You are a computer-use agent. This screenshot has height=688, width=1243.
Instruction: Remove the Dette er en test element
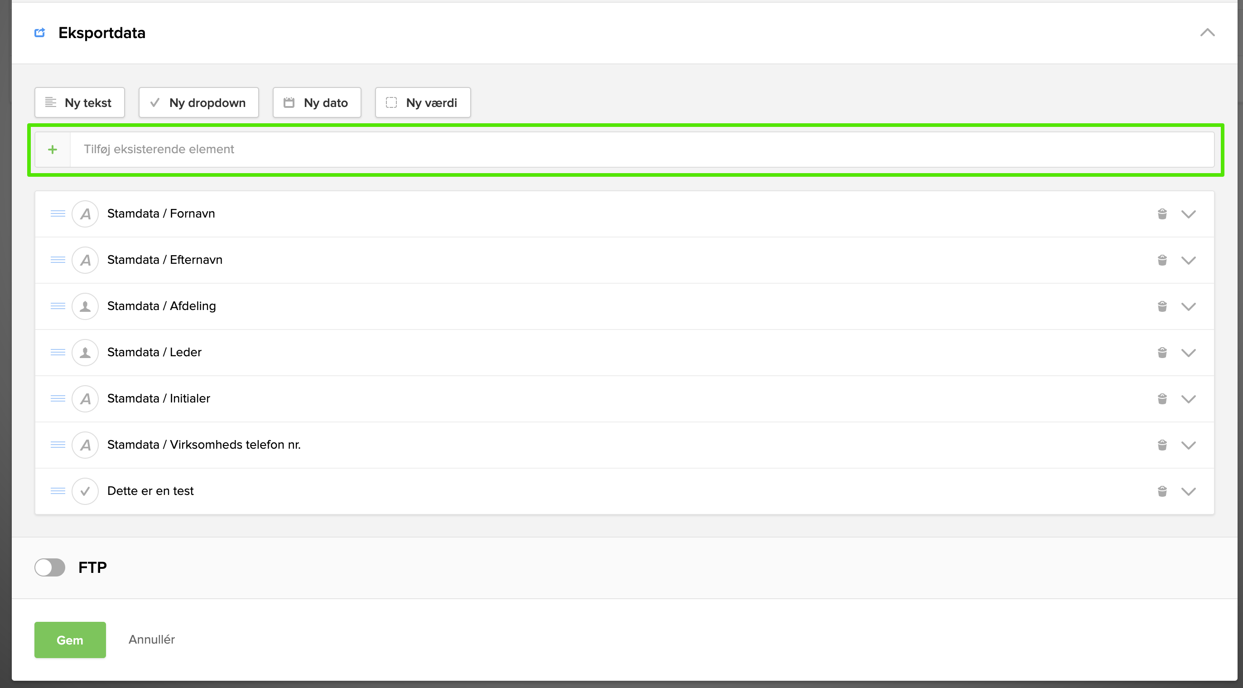(x=1162, y=491)
